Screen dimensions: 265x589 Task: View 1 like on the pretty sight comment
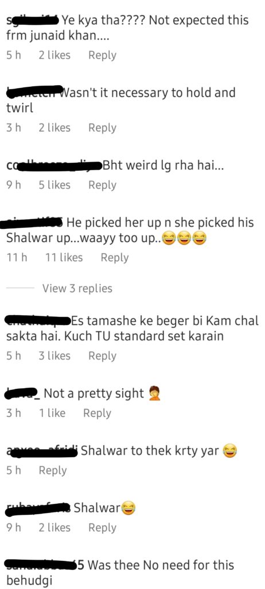click(52, 413)
